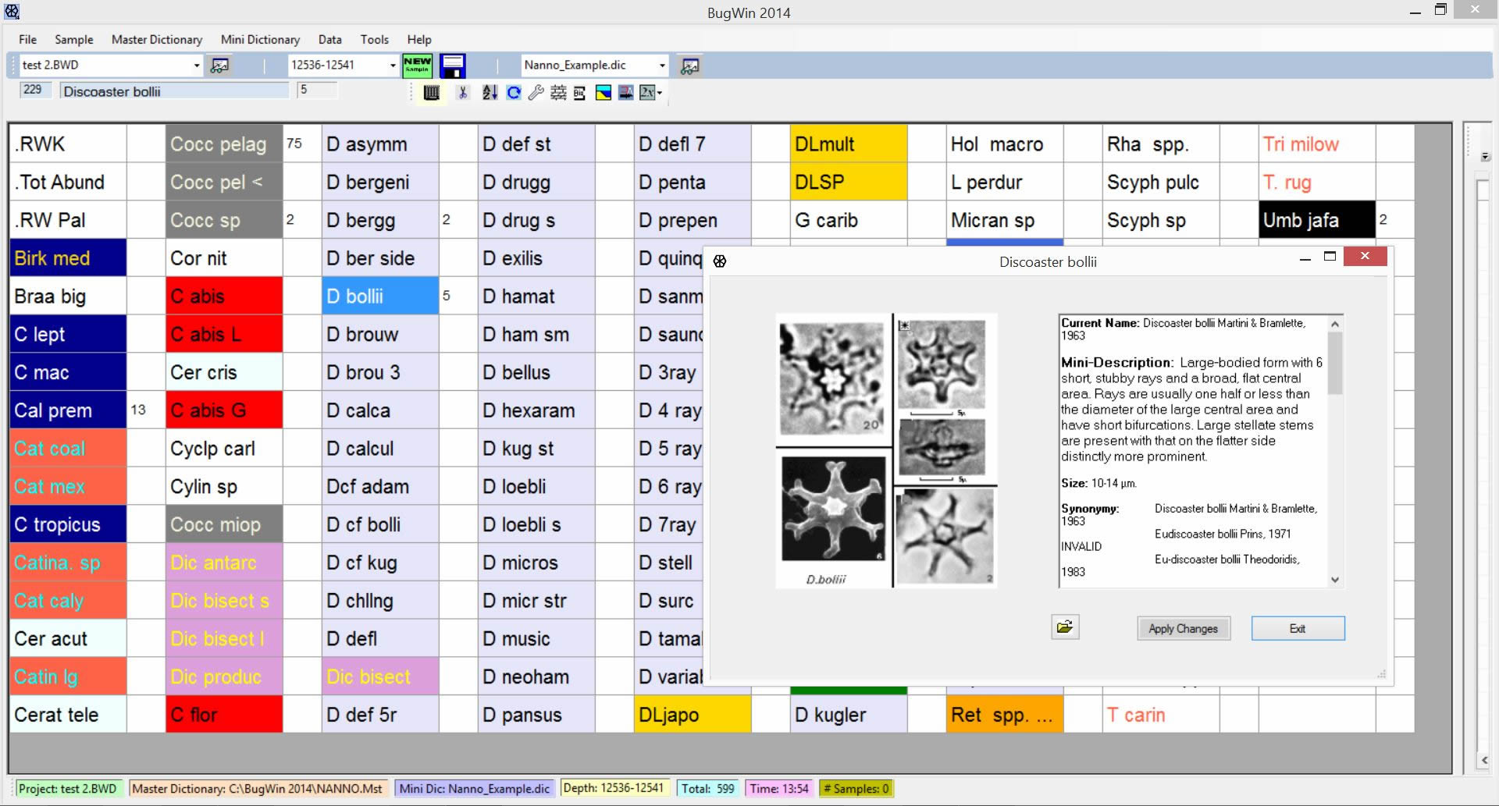Click the Exit button in the dialog

tap(1297, 628)
